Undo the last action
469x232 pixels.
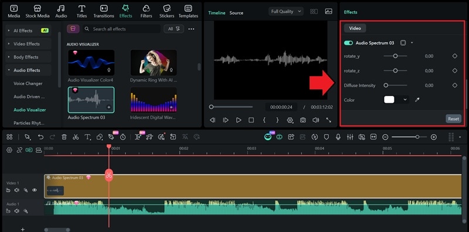(x=40, y=137)
